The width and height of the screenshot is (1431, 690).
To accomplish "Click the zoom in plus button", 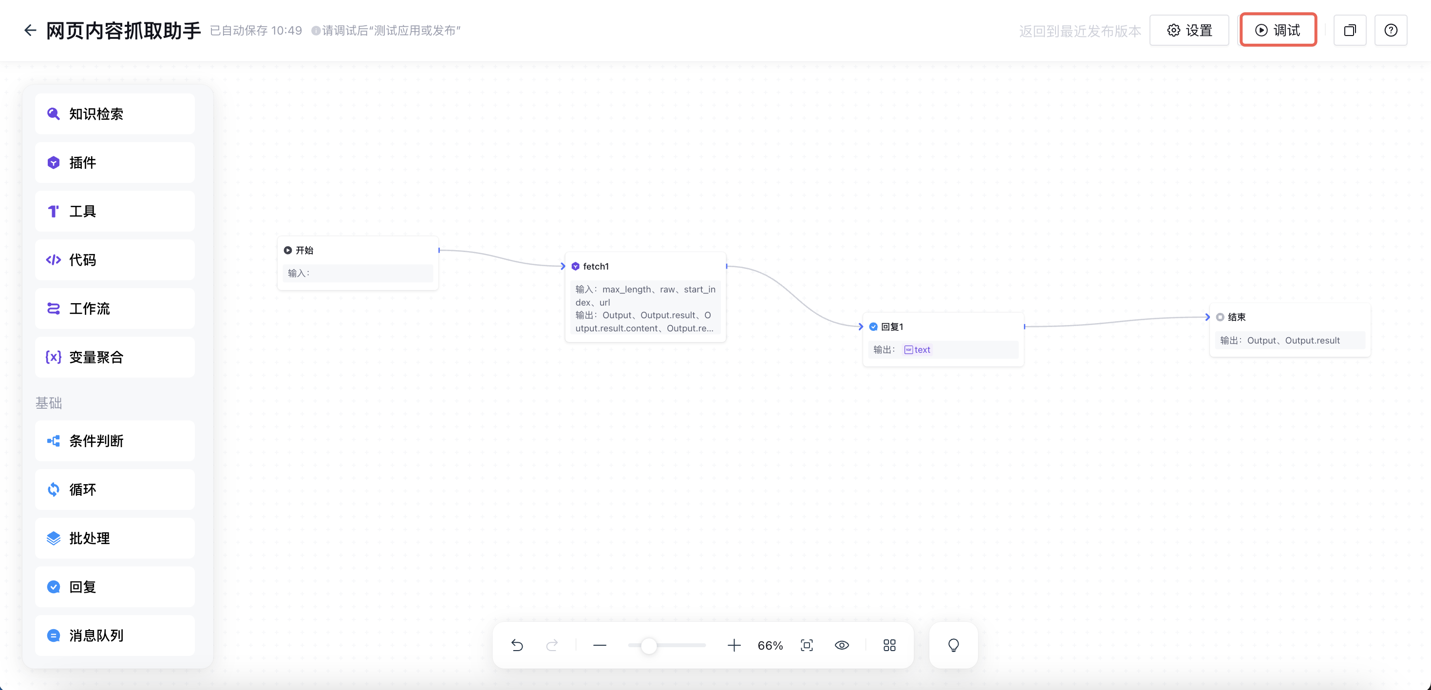I will pyautogui.click(x=734, y=645).
